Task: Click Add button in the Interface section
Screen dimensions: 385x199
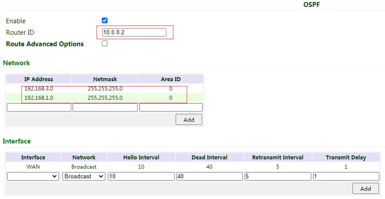Action: (366, 189)
